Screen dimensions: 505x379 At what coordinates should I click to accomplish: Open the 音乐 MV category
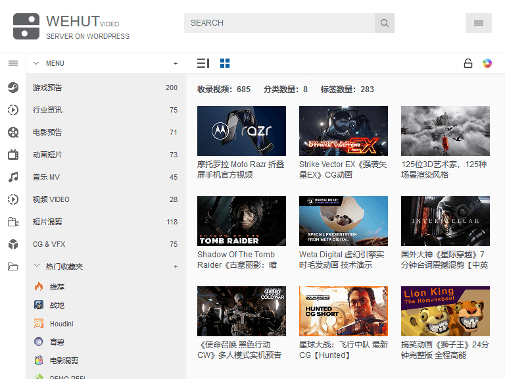tap(105, 177)
